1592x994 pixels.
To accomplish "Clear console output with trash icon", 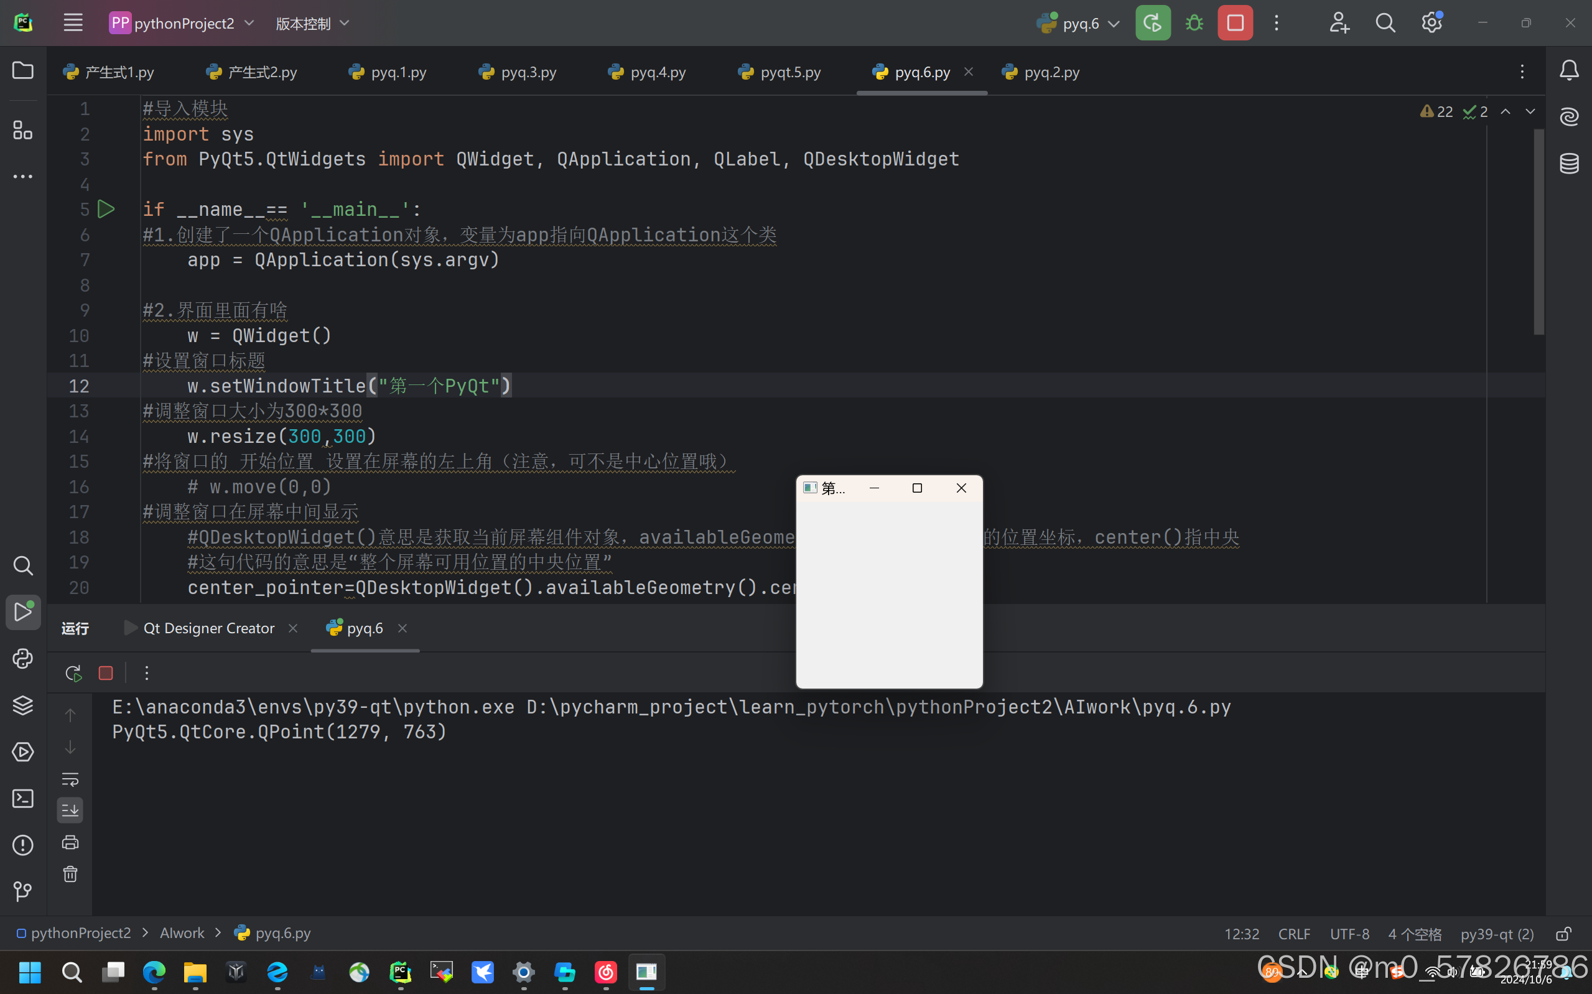I will point(70,874).
